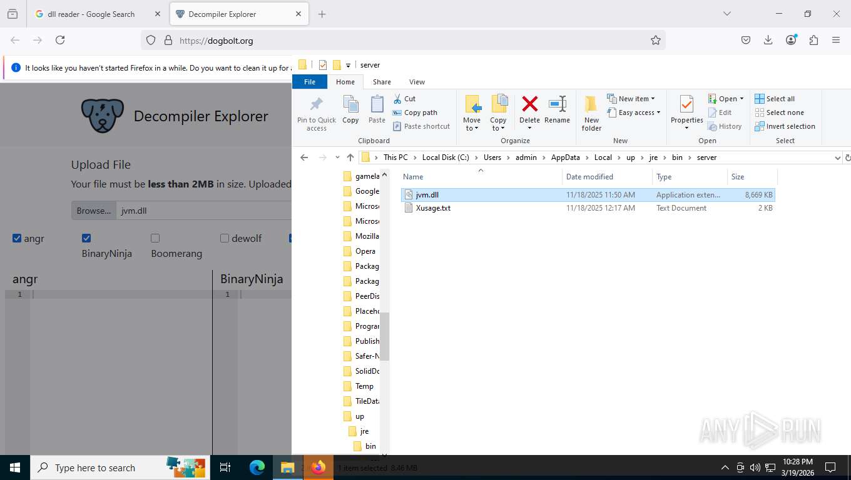This screenshot has width=851, height=480.
Task: Click Pin to Quick access icon
Action: (317, 113)
